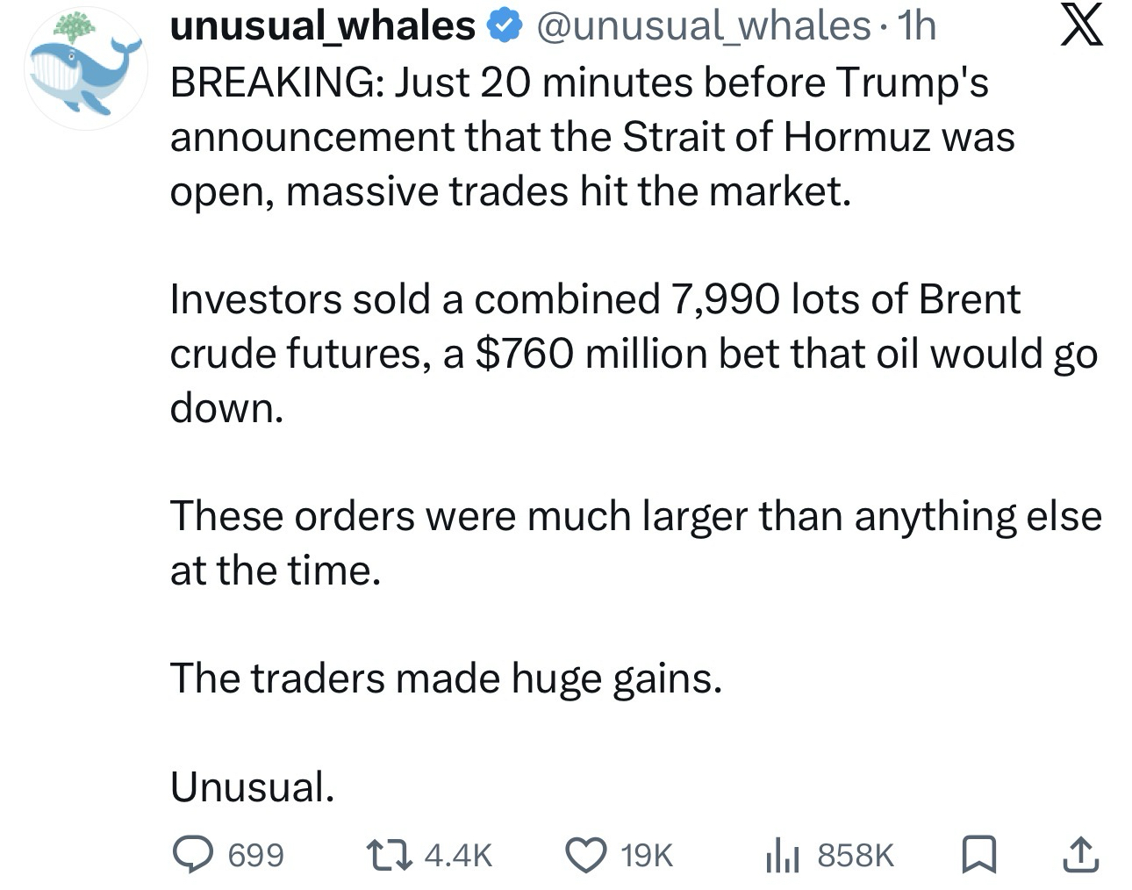
Task: Share the post via the upload arrow icon
Action: 1079,854
